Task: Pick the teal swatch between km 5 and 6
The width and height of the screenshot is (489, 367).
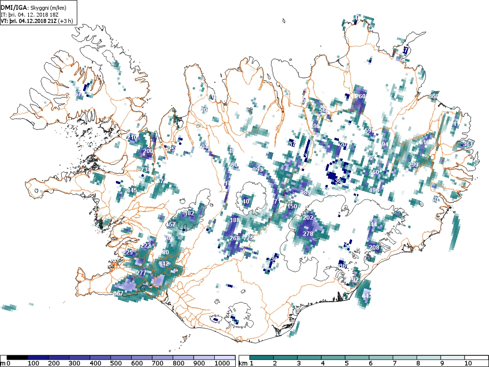Action: pos(357,358)
